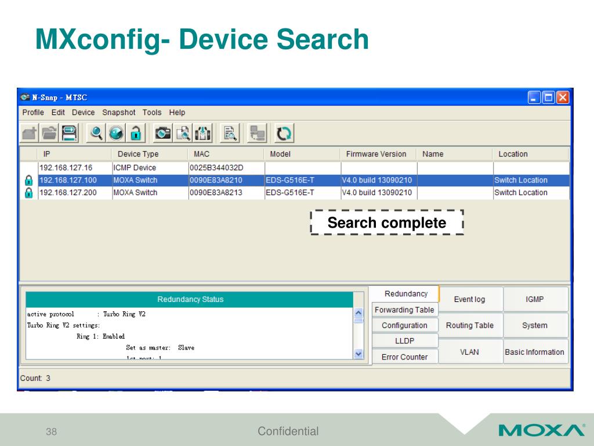Open the Profile menu
The width and height of the screenshot is (594, 446).
point(33,112)
